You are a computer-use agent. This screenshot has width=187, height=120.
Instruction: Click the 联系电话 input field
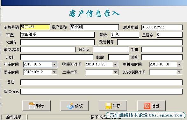pos(162,27)
